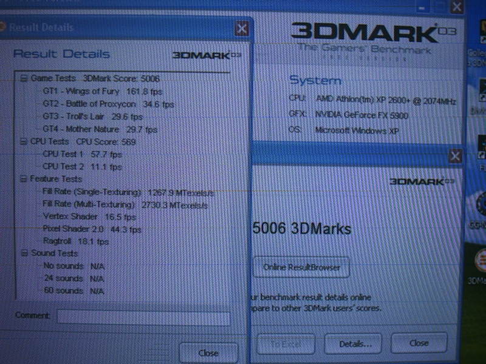Collapse the Game Tests tree node
The height and width of the screenshot is (364, 486).
coord(24,78)
